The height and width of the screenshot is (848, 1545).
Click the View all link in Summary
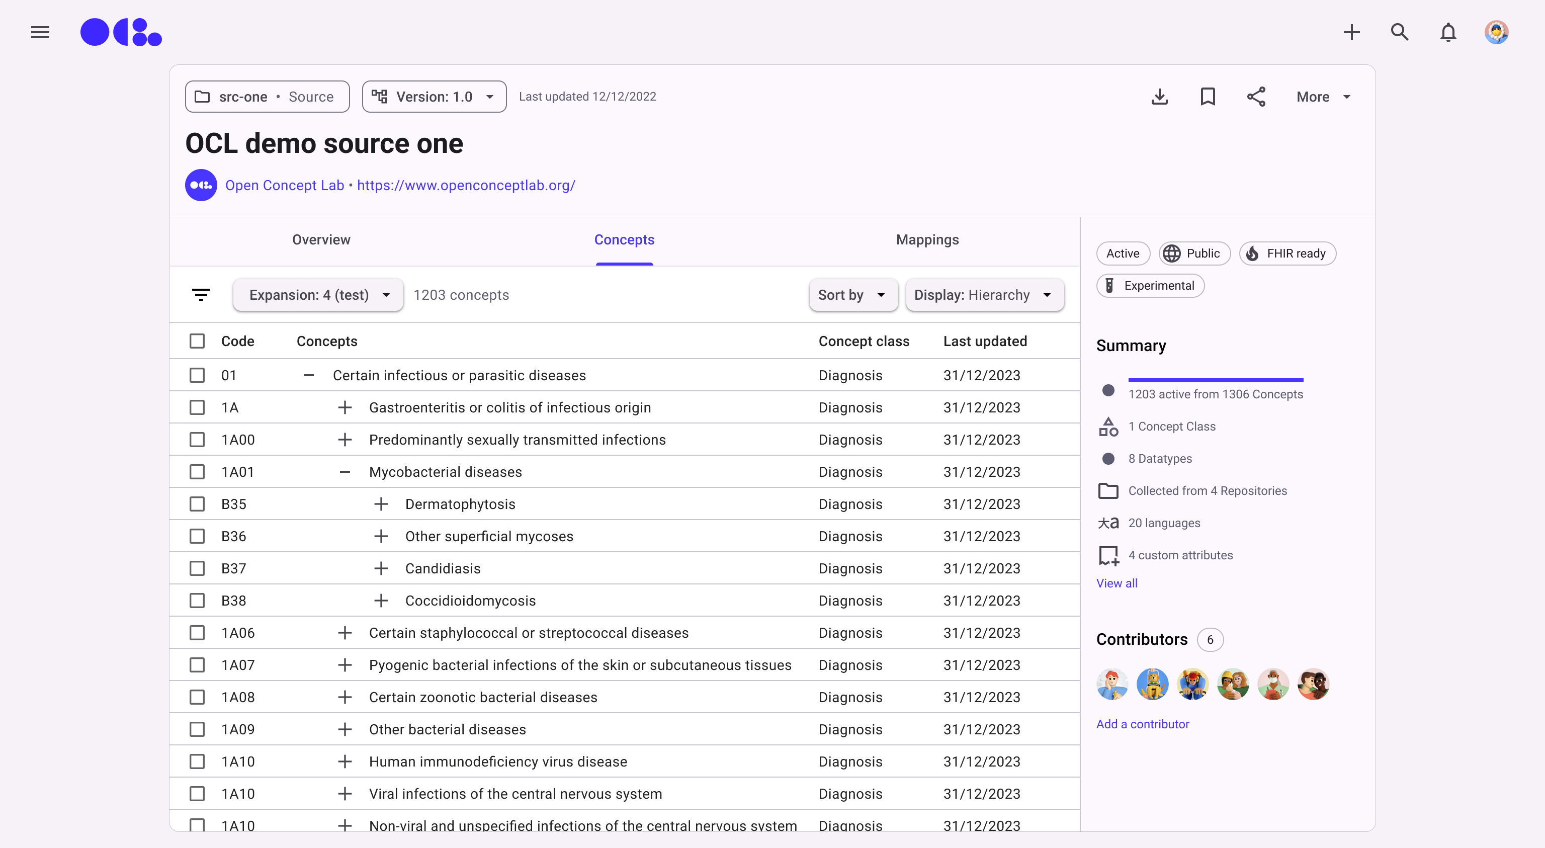[1116, 583]
